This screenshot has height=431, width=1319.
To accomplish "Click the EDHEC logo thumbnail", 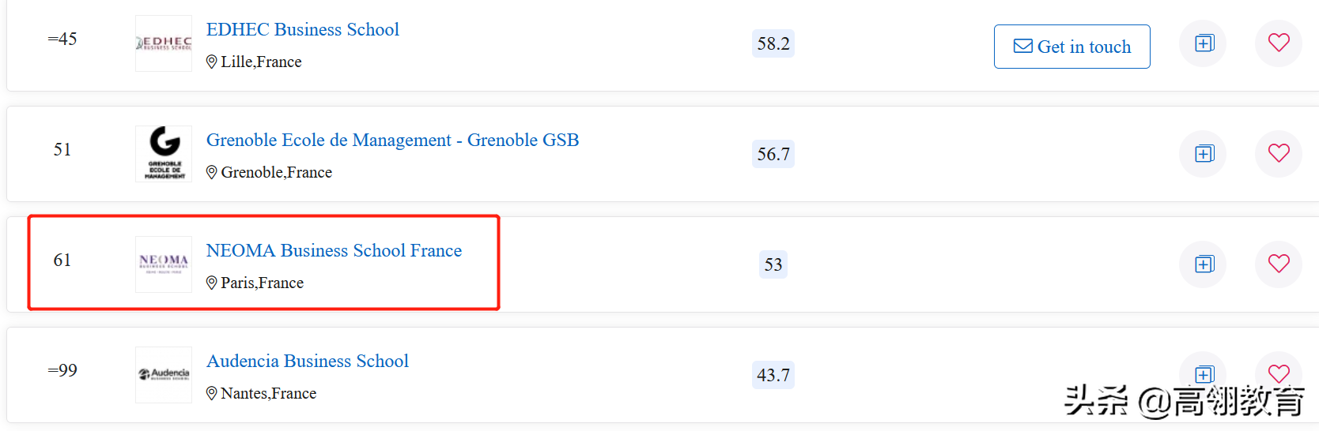I will [x=164, y=43].
